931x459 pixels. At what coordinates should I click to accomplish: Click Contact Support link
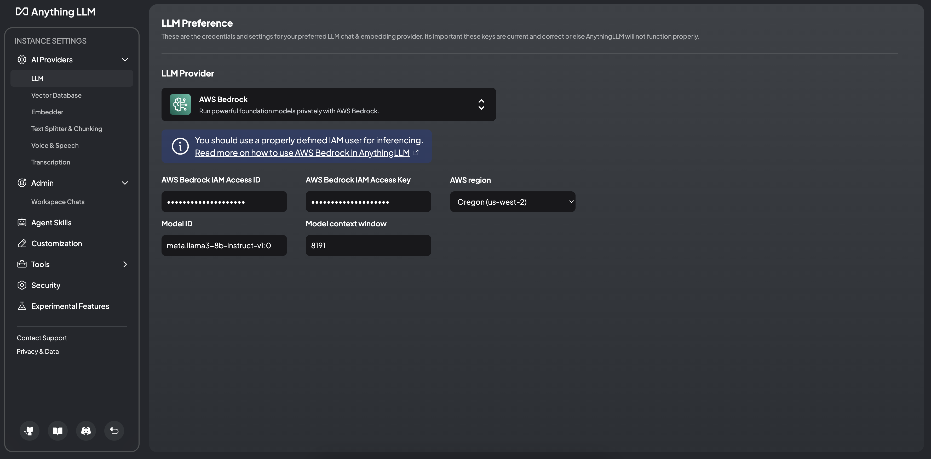click(x=42, y=338)
